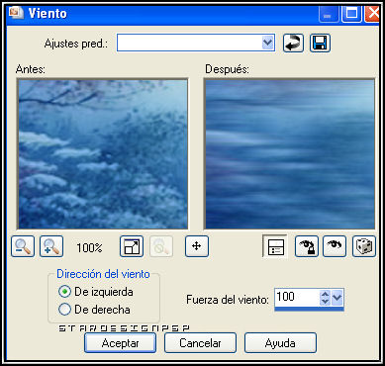Click Ayuda button

pyautogui.click(x=280, y=343)
